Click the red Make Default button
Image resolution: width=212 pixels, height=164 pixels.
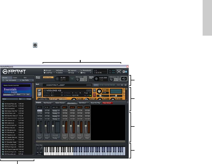pos(107,103)
